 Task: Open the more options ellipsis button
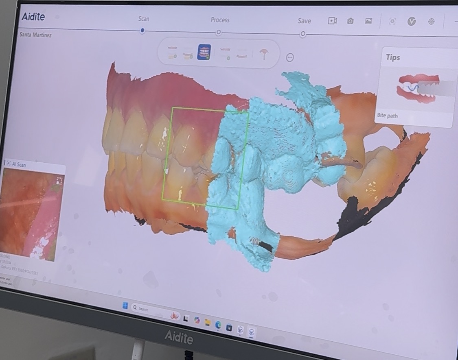pos(290,58)
